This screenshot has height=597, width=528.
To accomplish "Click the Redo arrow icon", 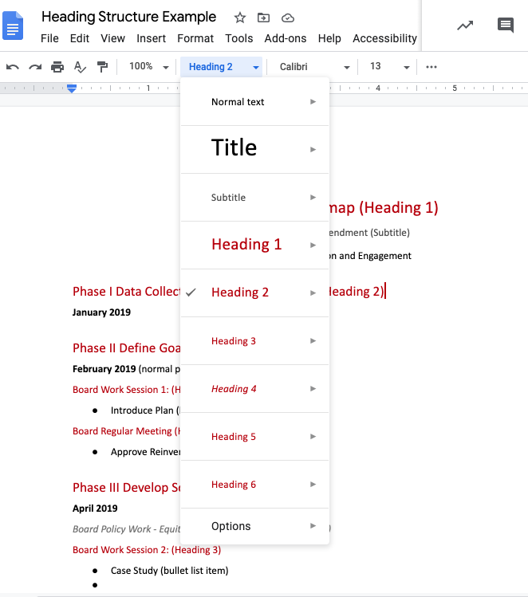I will (x=35, y=67).
